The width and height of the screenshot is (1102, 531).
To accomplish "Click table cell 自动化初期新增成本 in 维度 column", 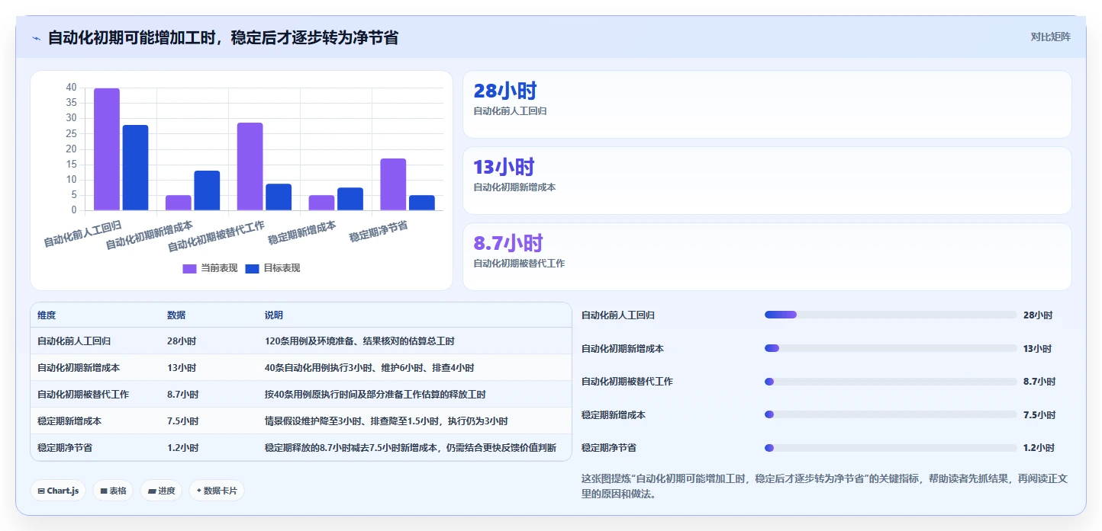I will click(79, 368).
